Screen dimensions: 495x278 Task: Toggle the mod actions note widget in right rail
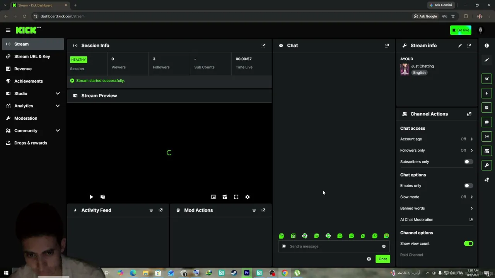click(486, 108)
